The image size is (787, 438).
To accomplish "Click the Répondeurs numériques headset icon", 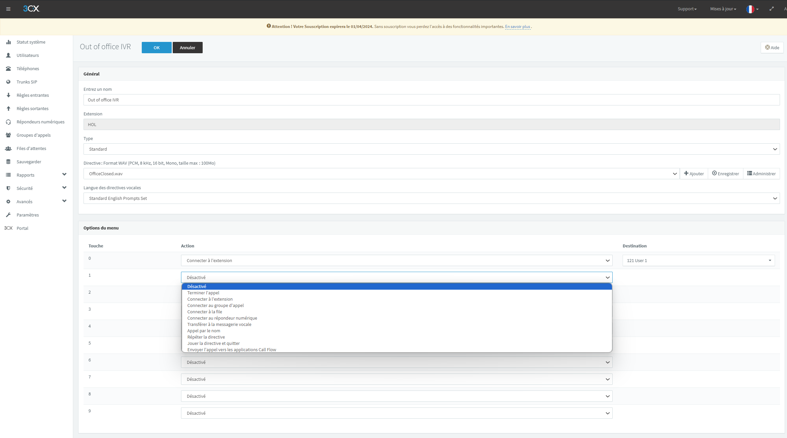I will click(x=8, y=122).
